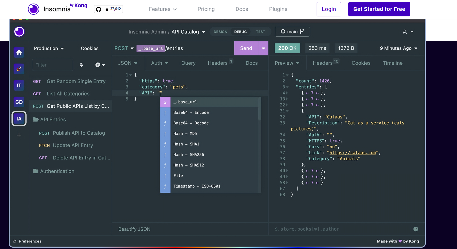Open the request Headers tab
Viewport: 457px width, 249px height.
point(220,63)
